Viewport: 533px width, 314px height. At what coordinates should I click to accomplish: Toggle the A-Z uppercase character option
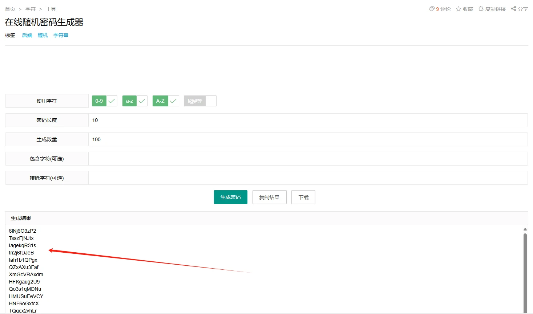click(x=166, y=101)
